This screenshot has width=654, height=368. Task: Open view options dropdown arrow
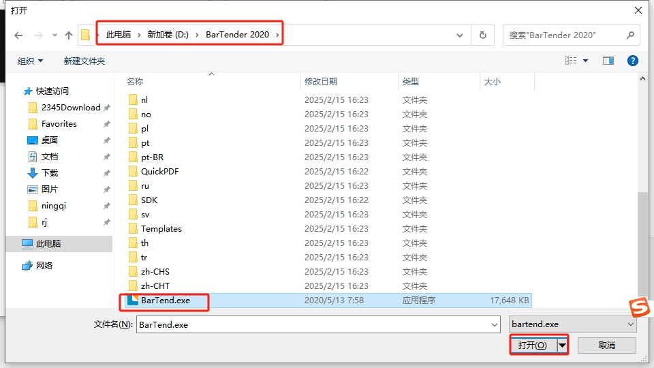(586, 61)
